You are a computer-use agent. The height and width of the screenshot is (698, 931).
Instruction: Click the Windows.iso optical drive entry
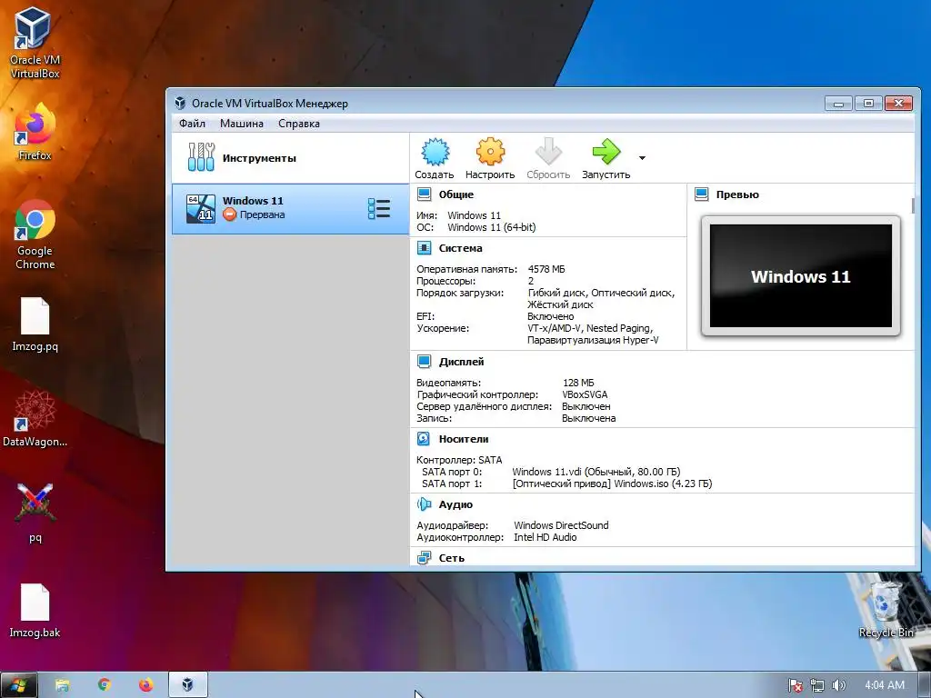[x=612, y=484]
